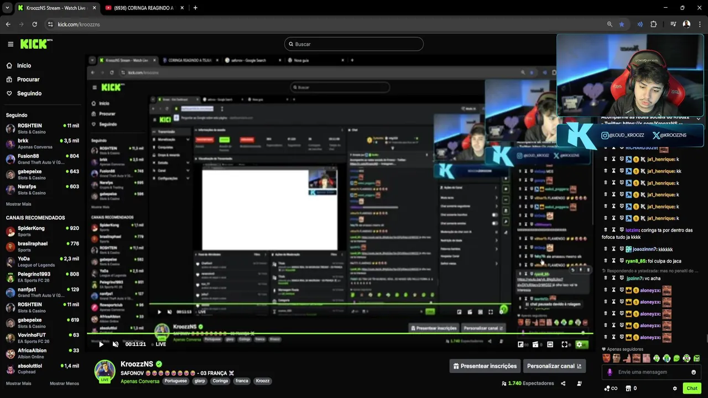Open ROSHTEIN channel in Seguindo list
Screen dimensions: 708x398
click(x=43, y=129)
